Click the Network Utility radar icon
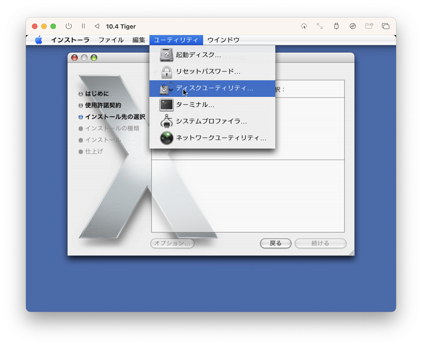This screenshot has width=422, height=346. tap(167, 138)
